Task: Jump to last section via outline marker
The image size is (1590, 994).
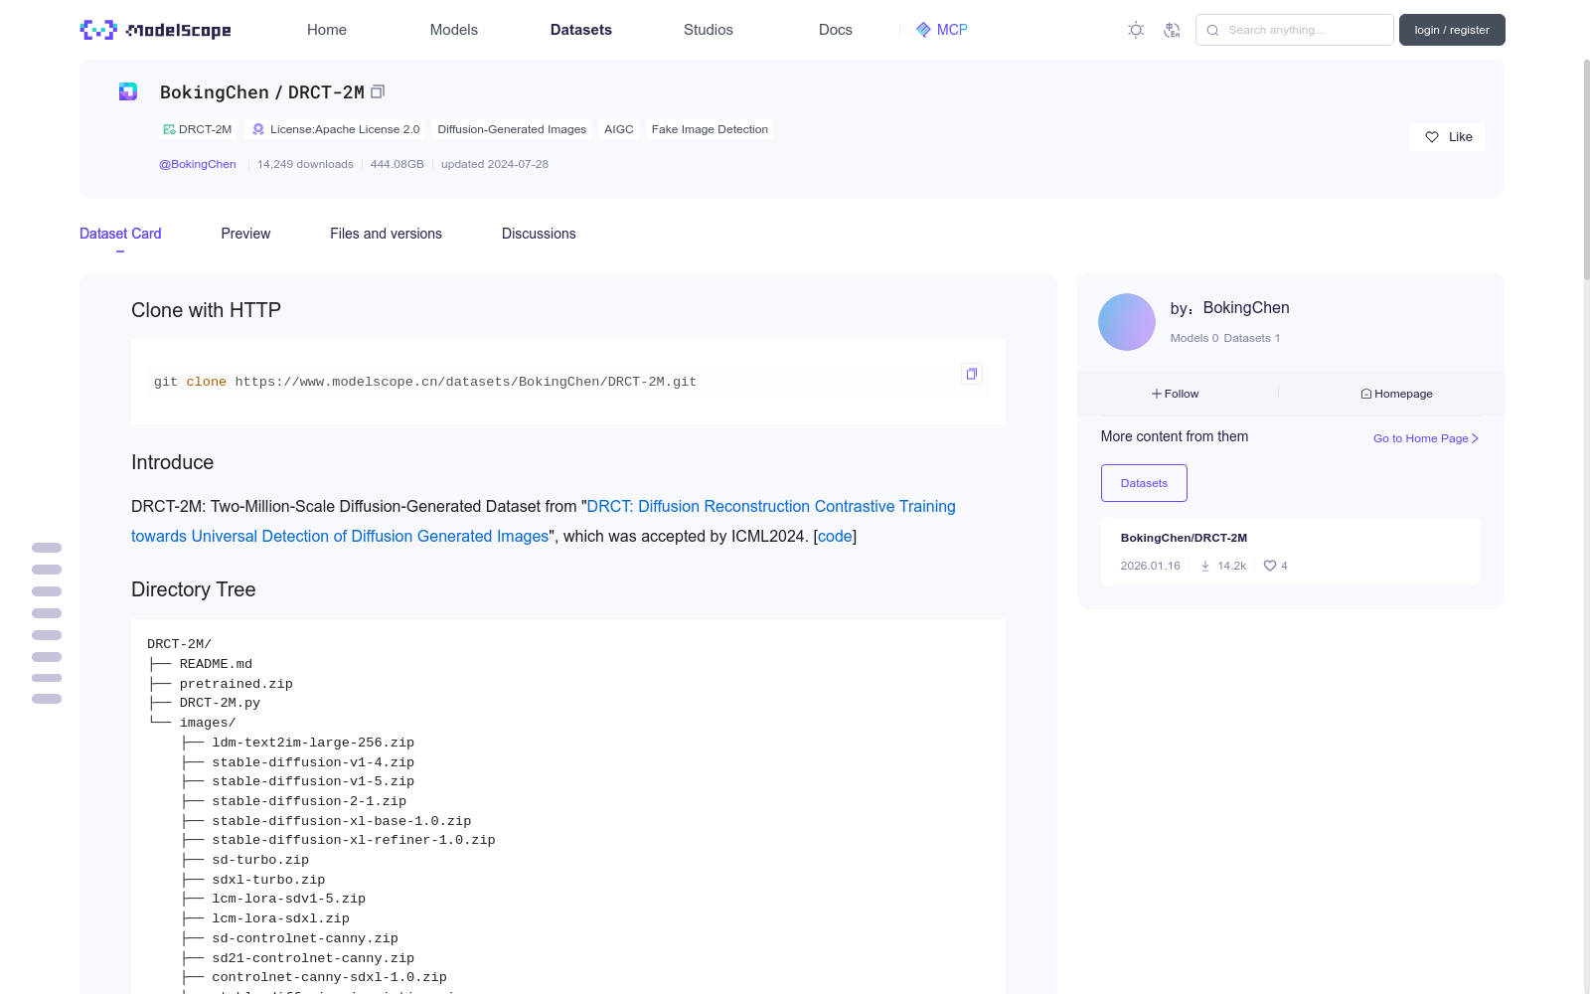Action: coord(47,699)
